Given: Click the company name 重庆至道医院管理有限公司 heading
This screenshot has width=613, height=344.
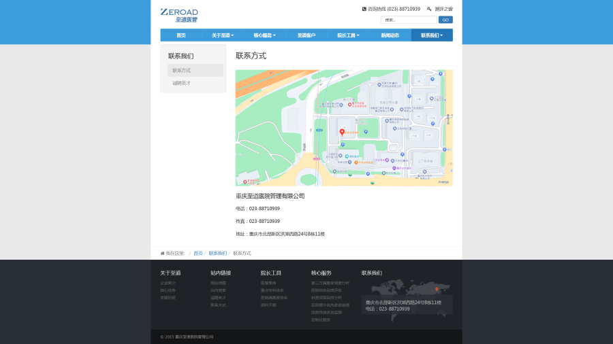Looking at the screenshot, I should (x=270, y=196).
